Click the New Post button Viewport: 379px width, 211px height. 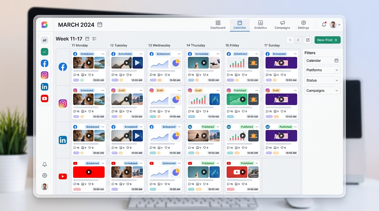[327, 40]
